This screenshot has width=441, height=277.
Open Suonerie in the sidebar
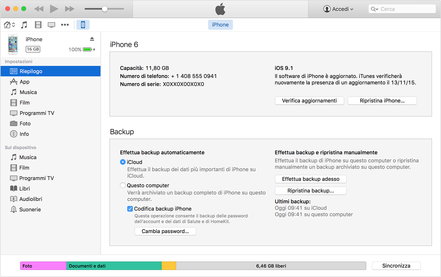[x=51, y=209]
